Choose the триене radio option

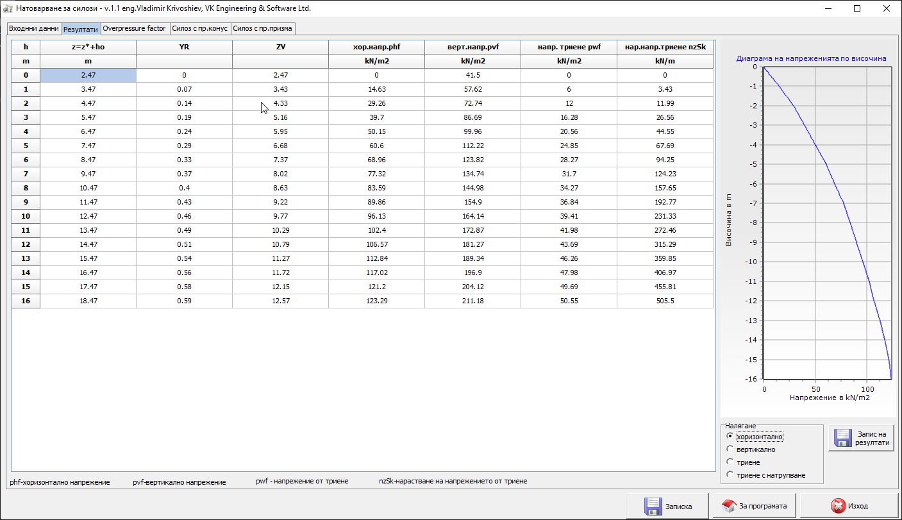pos(730,462)
